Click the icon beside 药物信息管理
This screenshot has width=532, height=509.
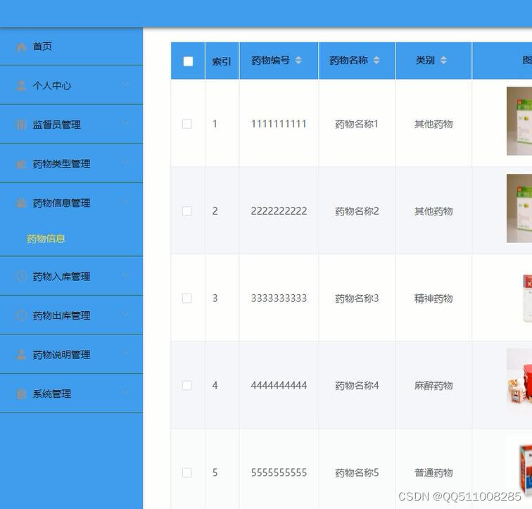click(x=21, y=203)
